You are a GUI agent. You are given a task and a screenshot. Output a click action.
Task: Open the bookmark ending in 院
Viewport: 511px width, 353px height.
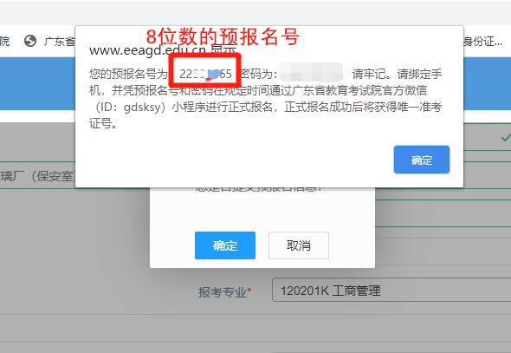pos(4,41)
